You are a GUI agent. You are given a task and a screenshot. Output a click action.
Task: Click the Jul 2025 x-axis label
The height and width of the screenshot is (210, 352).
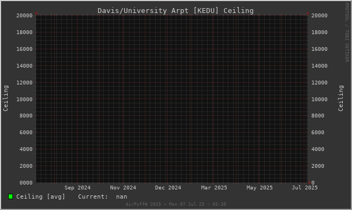click(x=305, y=188)
